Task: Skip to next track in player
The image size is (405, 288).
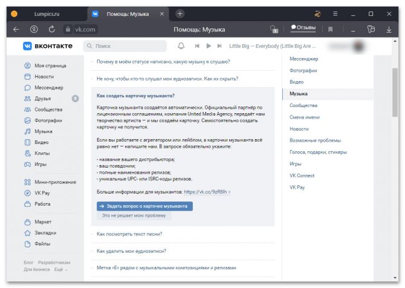Action: coord(219,46)
